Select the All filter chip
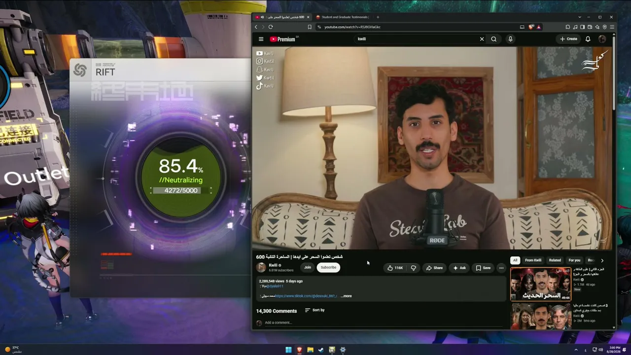The width and height of the screenshot is (631, 355). [x=515, y=260]
